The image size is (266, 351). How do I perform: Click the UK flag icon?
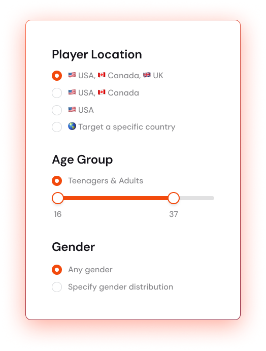pyautogui.click(x=147, y=75)
